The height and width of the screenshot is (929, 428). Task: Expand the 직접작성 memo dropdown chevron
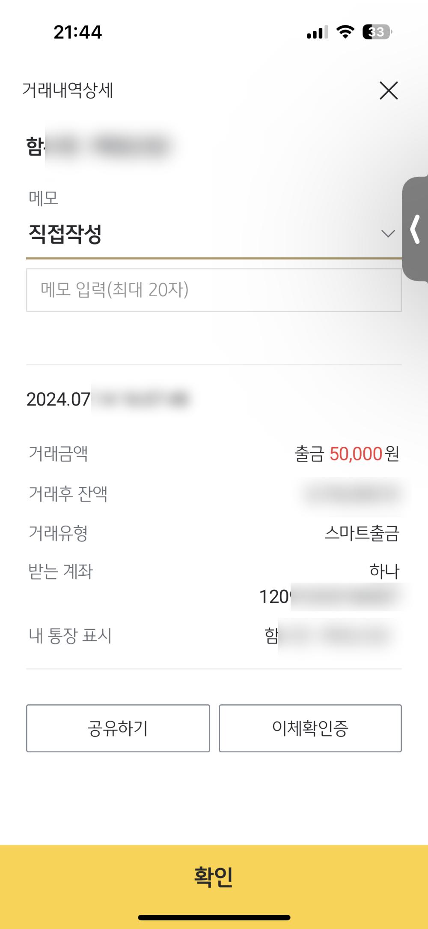pyautogui.click(x=388, y=234)
